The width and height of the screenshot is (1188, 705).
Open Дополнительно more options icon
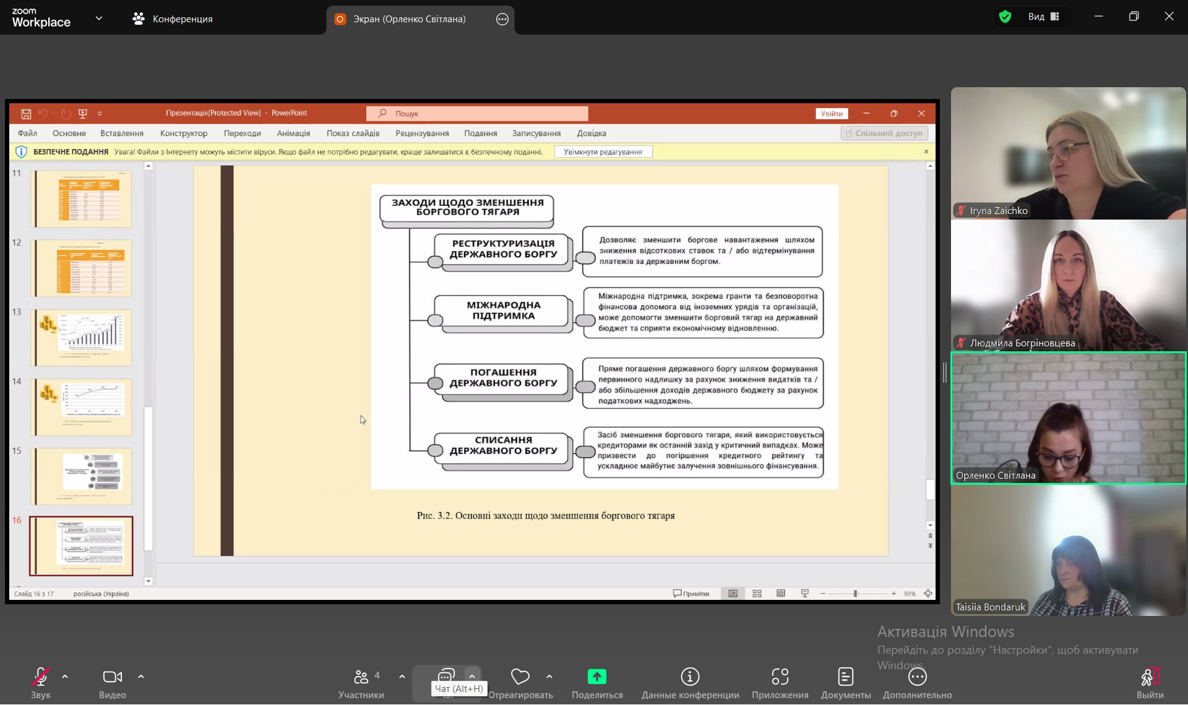pos(917,677)
